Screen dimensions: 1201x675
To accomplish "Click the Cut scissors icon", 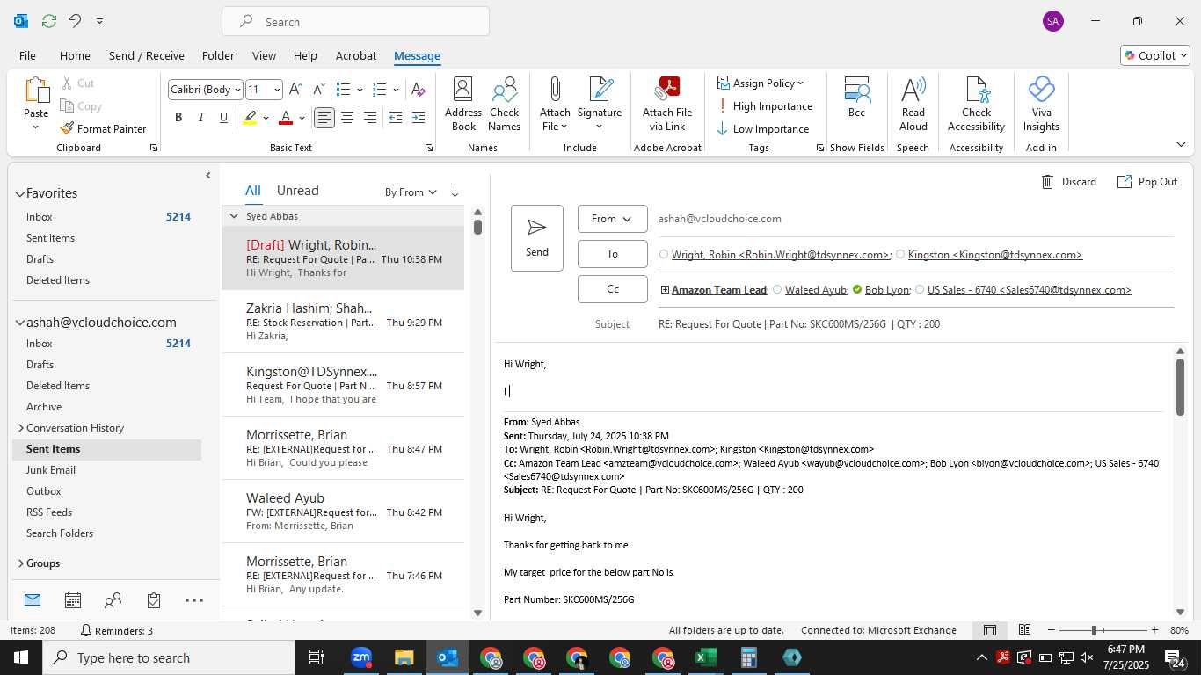I will coord(68,83).
